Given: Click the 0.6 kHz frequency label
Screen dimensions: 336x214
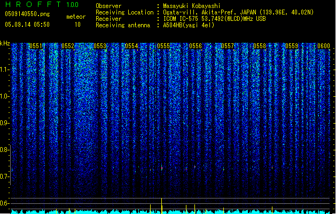Looking at the screenshot, I should [4, 203].
